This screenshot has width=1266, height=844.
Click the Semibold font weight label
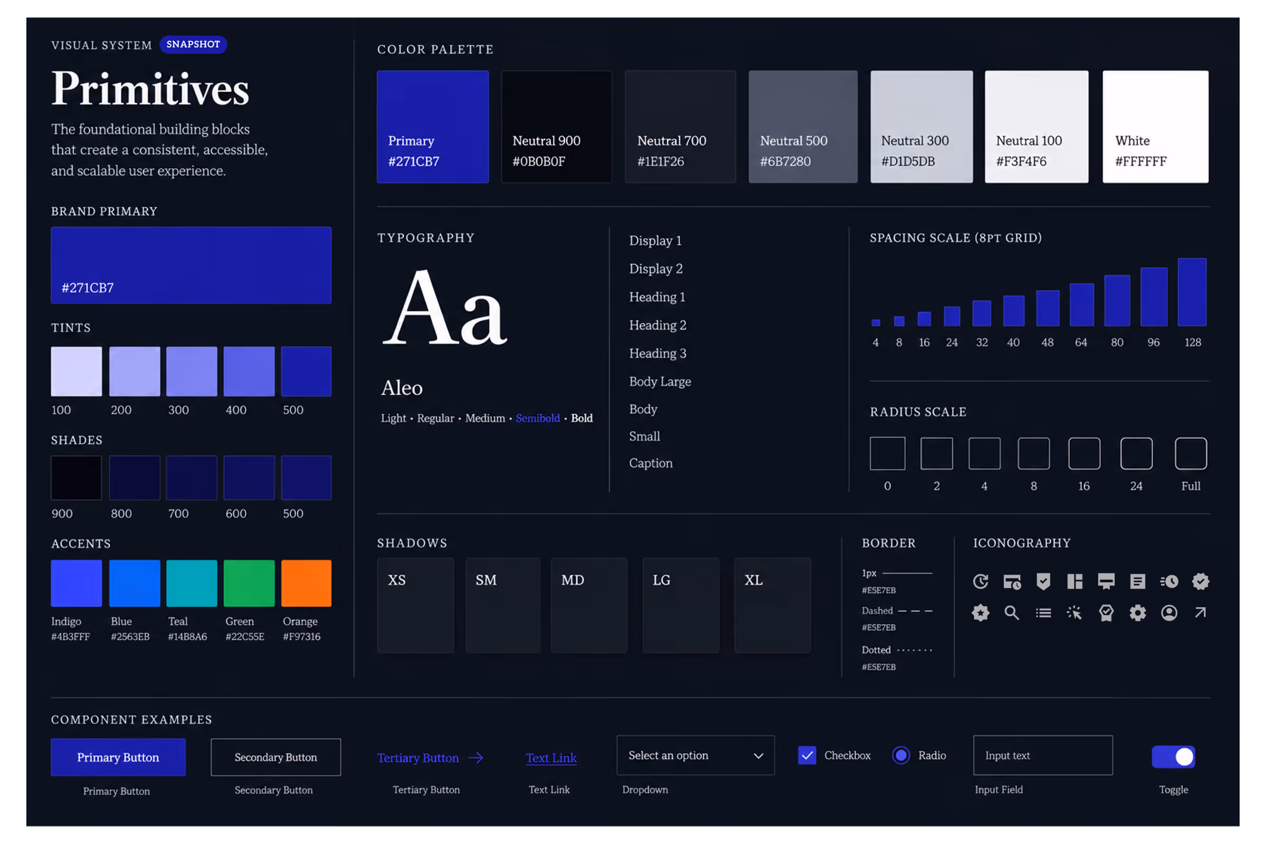pos(538,418)
